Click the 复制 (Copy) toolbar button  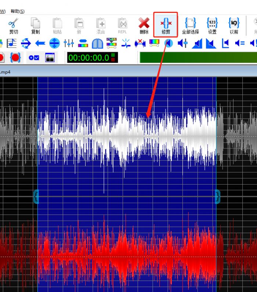[x=35, y=25]
